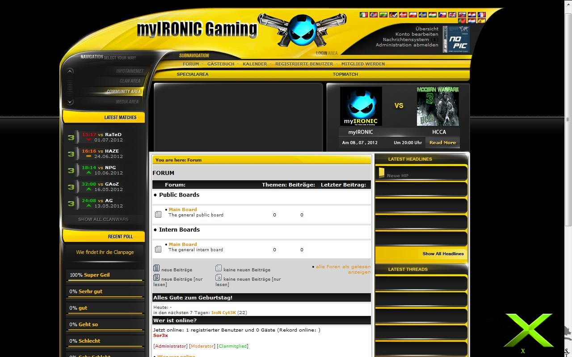
Task: Select the UK flag language
Action: point(452,15)
